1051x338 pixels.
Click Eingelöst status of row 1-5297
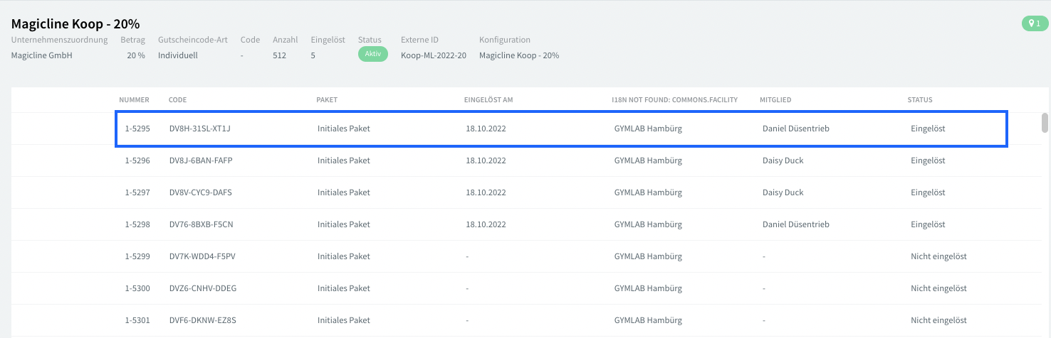[x=928, y=192]
